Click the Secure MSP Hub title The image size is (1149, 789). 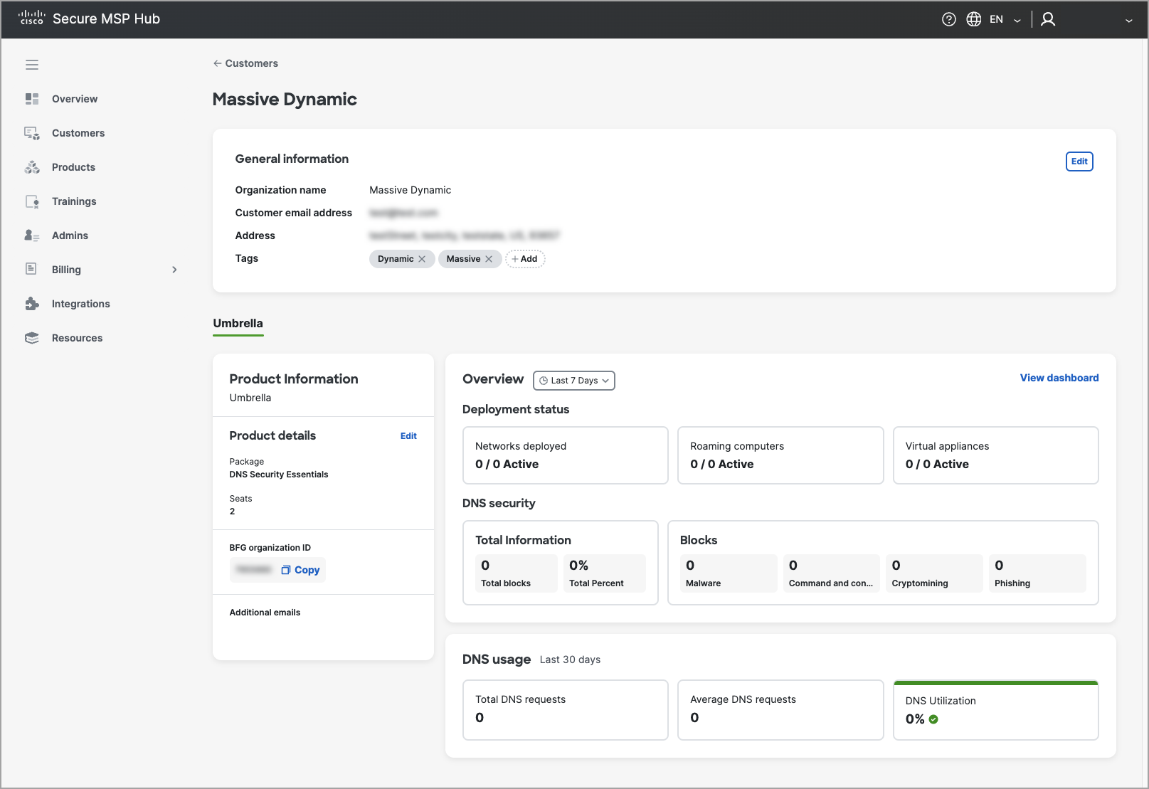point(106,19)
